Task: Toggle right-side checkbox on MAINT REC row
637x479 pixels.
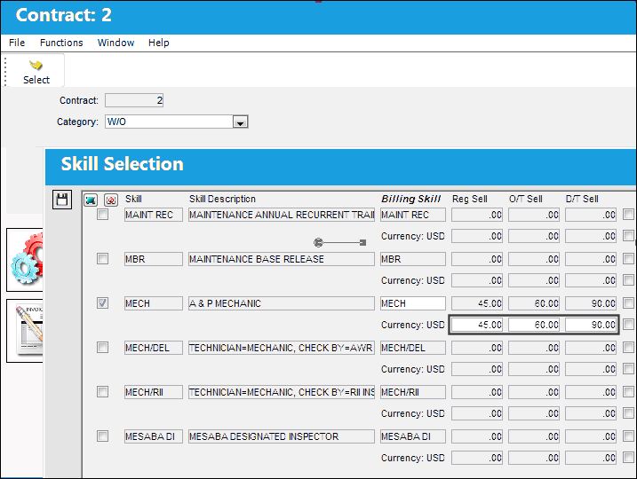Action: pyautogui.click(x=628, y=215)
